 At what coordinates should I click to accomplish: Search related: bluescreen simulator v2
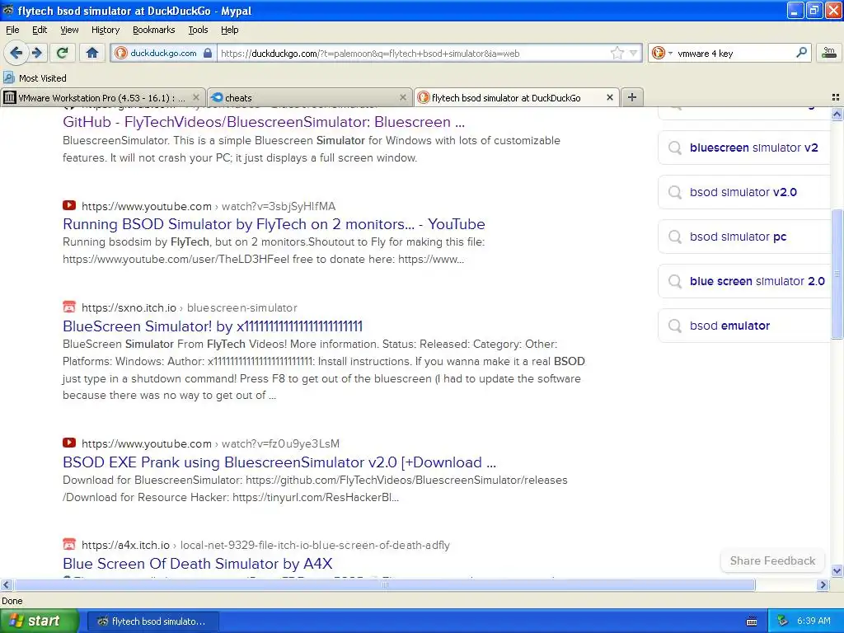click(745, 148)
